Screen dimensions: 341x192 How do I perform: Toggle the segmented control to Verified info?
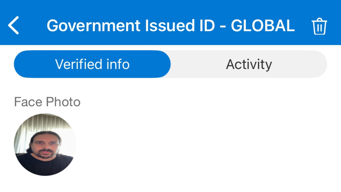tap(92, 64)
